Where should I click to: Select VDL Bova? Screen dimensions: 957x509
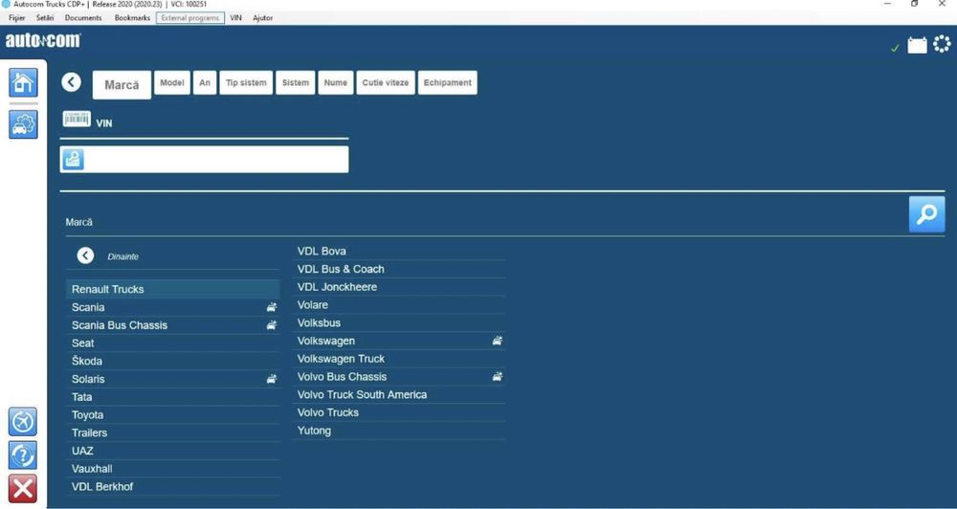click(398, 251)
